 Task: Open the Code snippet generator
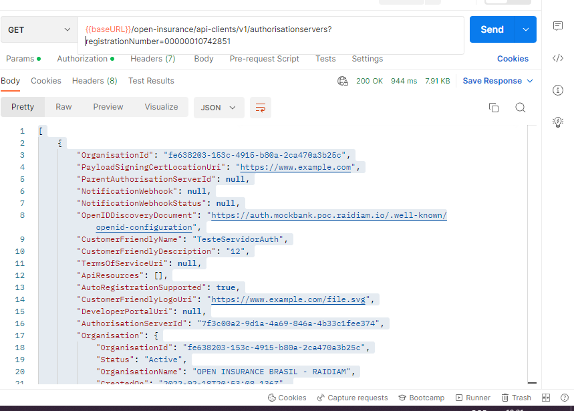[x=559, y=58]
